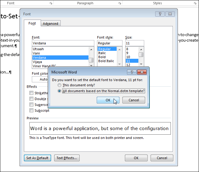This screenshot has width=199, height=172.
Task: Click the Size input field
Action: pyautogui.click(x=134, y=43)
